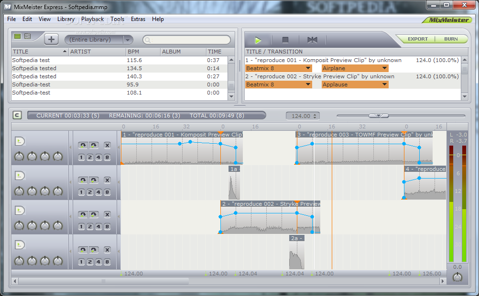The width and height of the screenshot is (479, 296).
Task: Click the X button on second timeline track
Action: (x=107, y=180)
